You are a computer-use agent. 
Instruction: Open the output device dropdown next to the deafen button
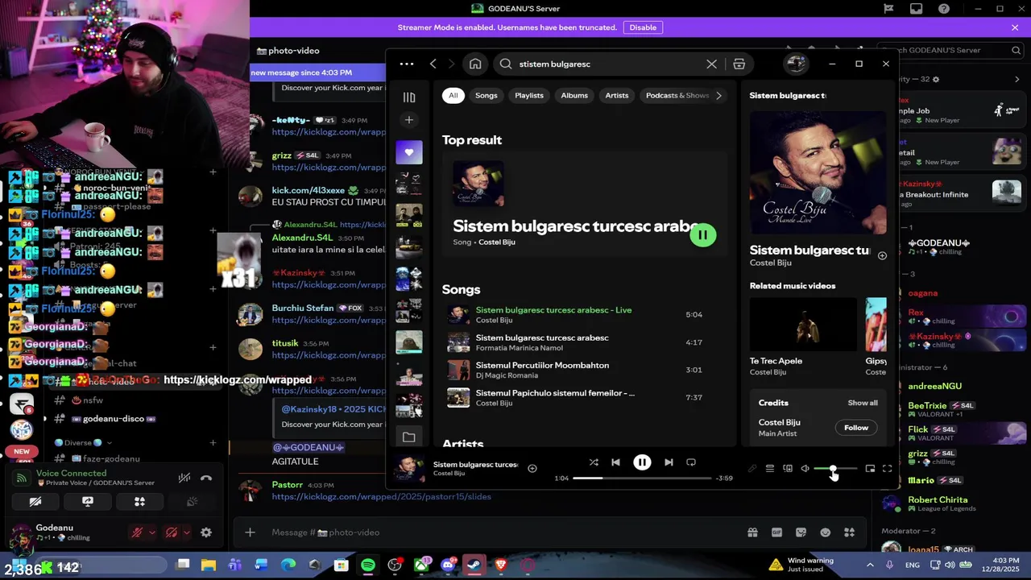coord(186,532)
